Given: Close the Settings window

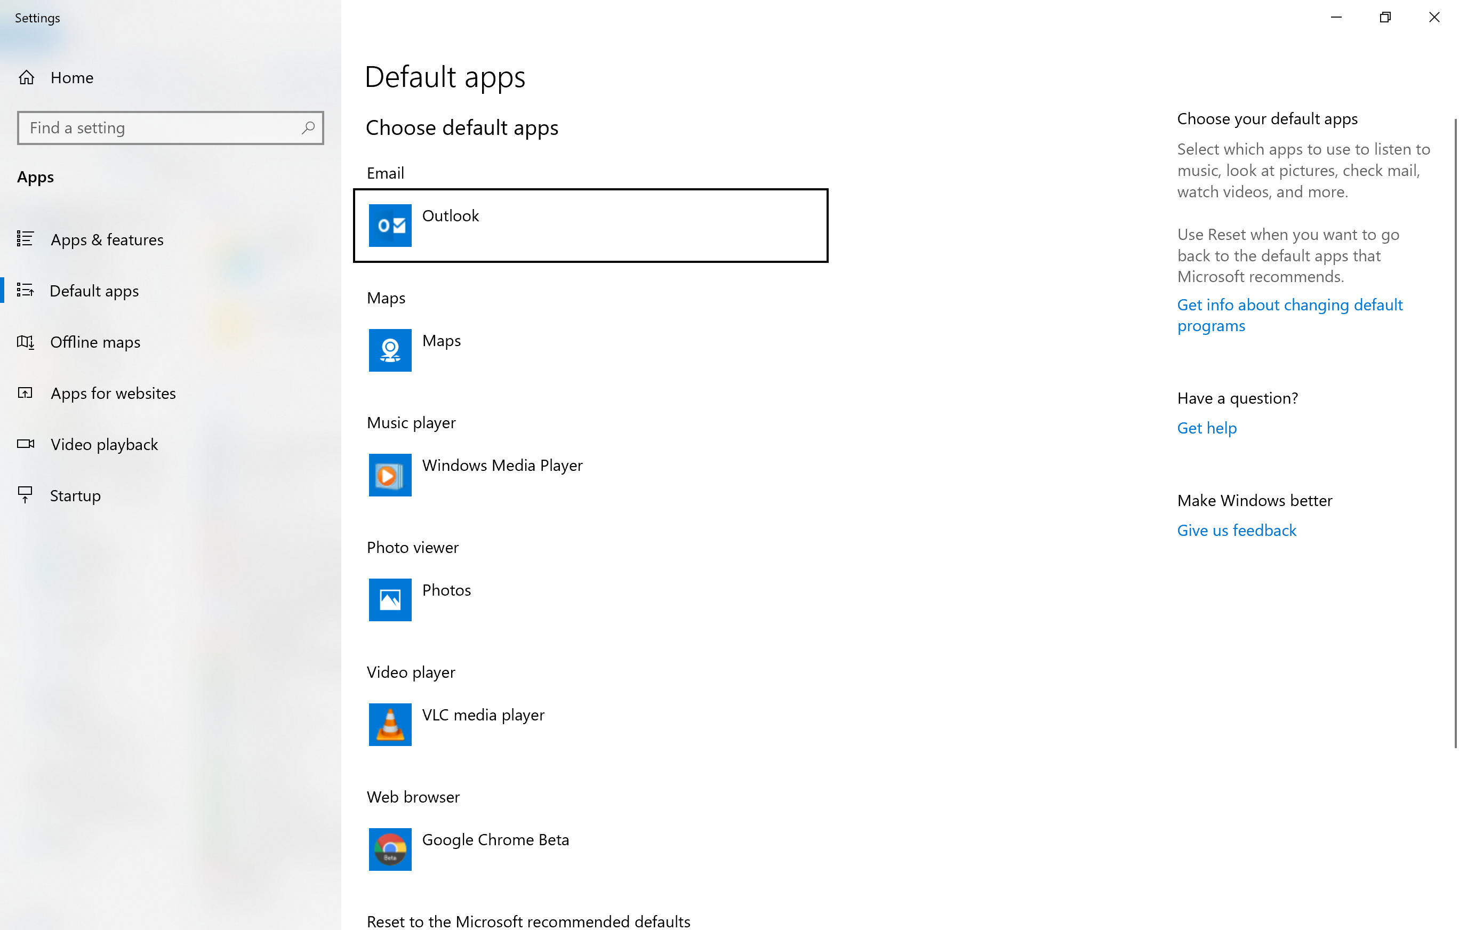Looking at the screenshot, I should pos(1434,17).
